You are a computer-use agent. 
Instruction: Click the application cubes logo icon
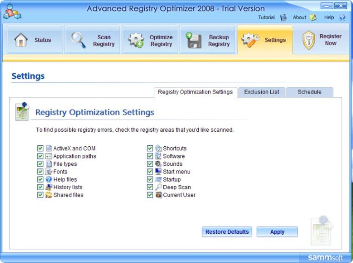[12, 12]
